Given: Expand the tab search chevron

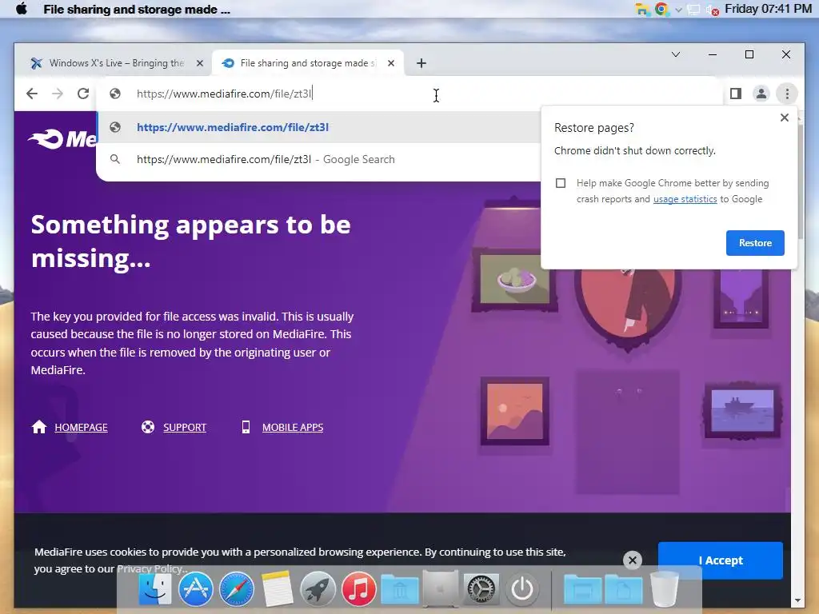Looking at the screenshot, I should (675, 54).
